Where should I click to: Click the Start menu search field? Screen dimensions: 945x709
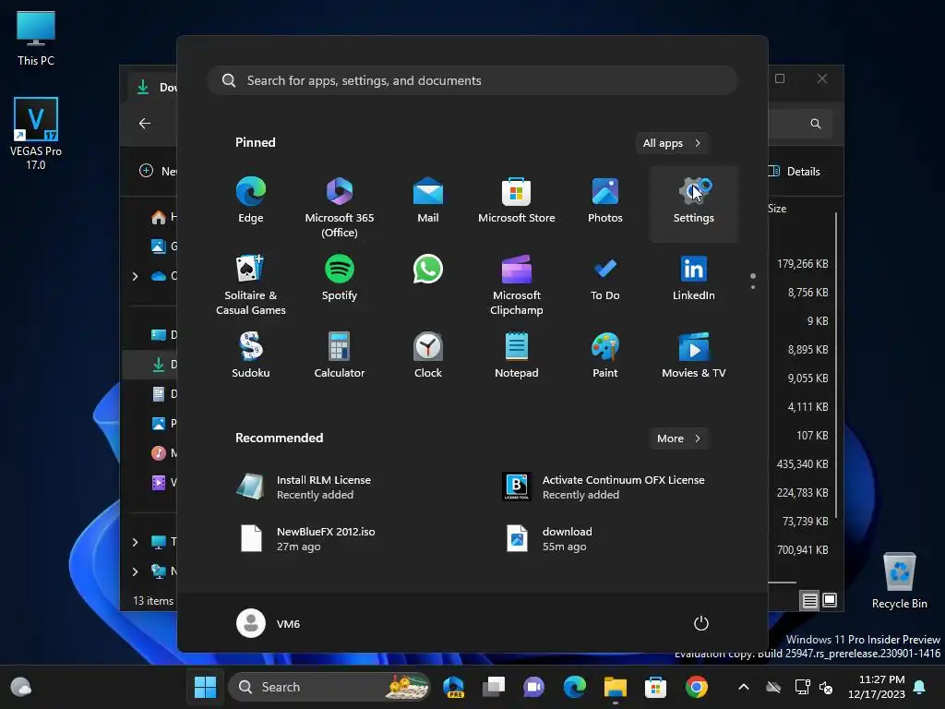(x=472, y=80)
